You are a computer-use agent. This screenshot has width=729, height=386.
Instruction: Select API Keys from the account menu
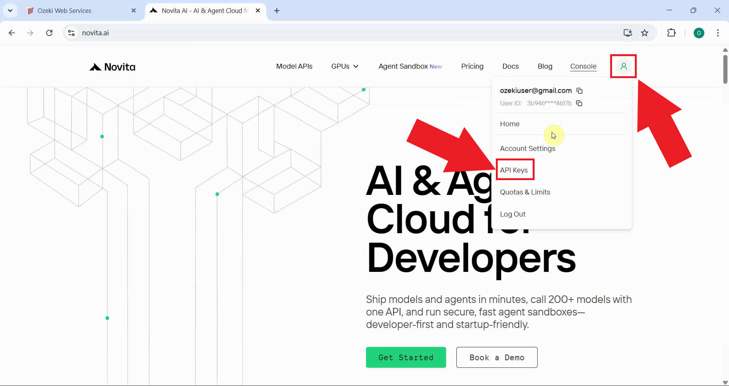click(x=514, y=170)
